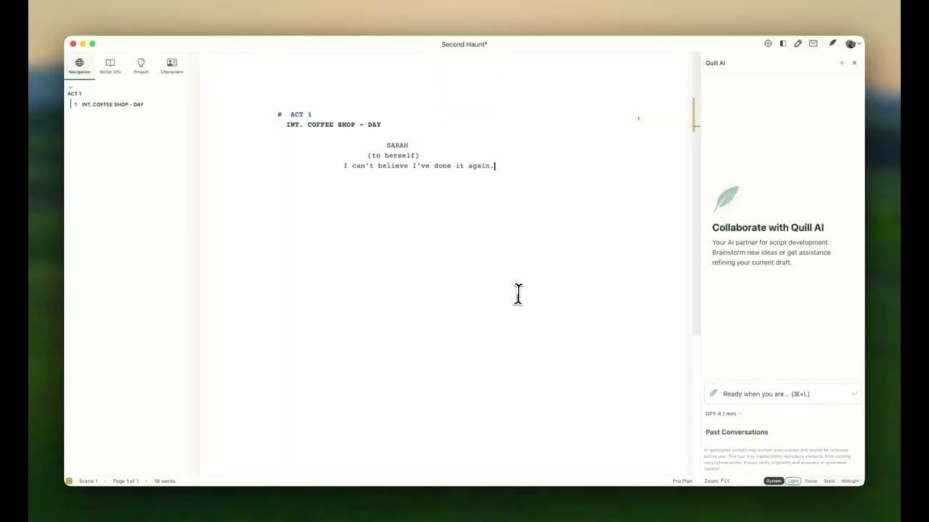Screen dimensions: 929x522
Task: Click the yellow status icon in bottom-left corner
Action: pyautogui.click(x=69, y=481)
